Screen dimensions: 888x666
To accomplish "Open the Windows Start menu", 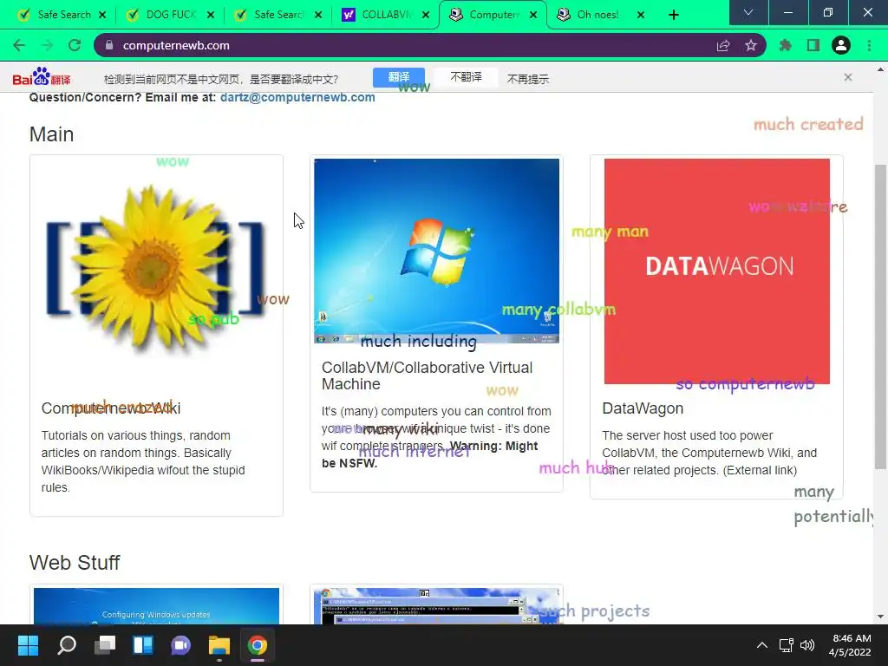I will 28,645.
